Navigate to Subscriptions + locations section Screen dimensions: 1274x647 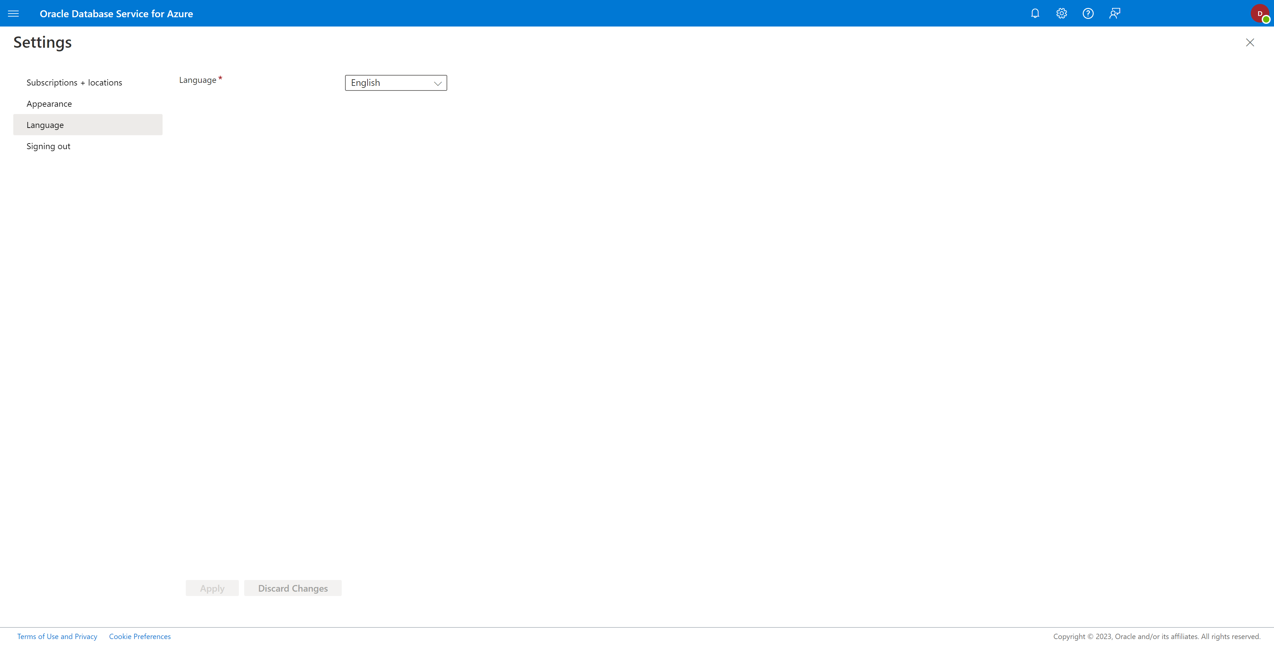click(x=74, y=82)
